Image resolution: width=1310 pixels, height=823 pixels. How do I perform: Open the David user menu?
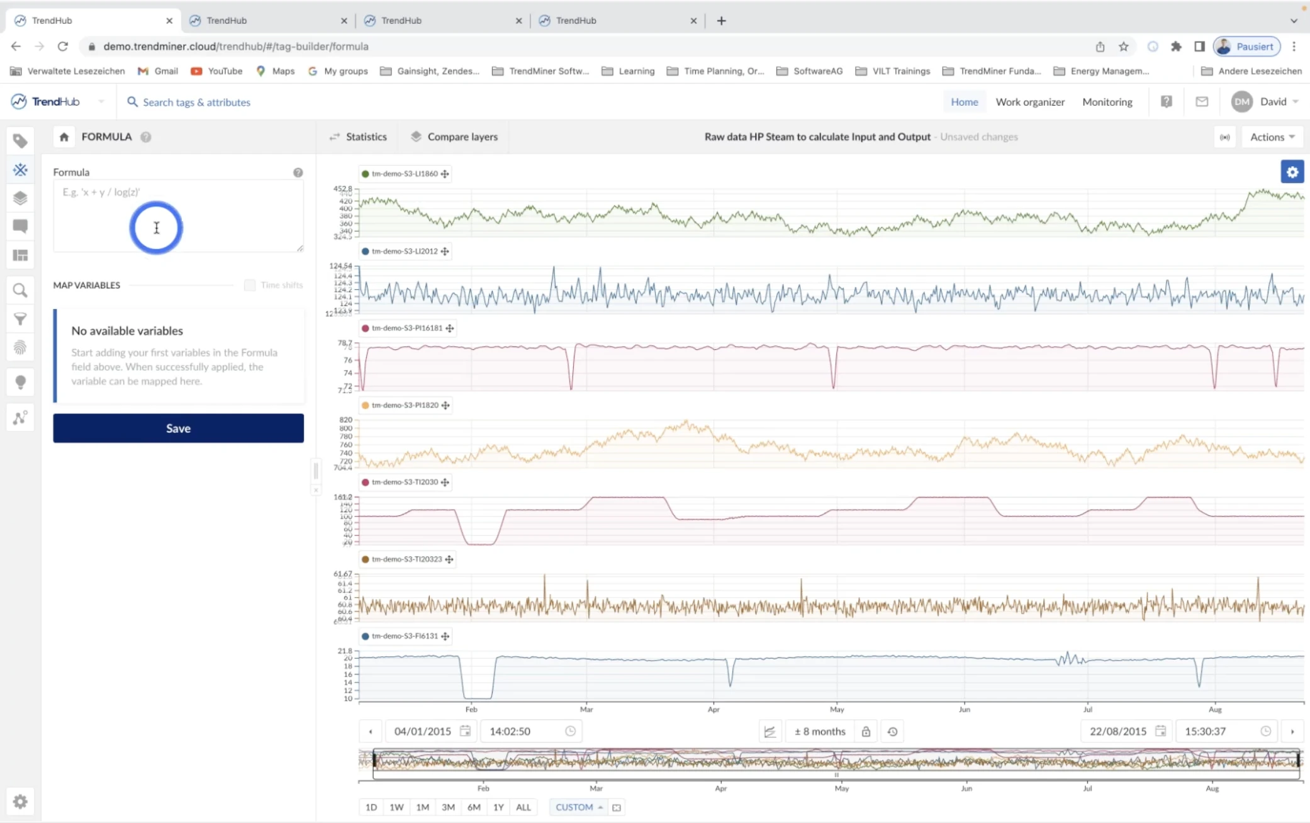click(1273, 102)
